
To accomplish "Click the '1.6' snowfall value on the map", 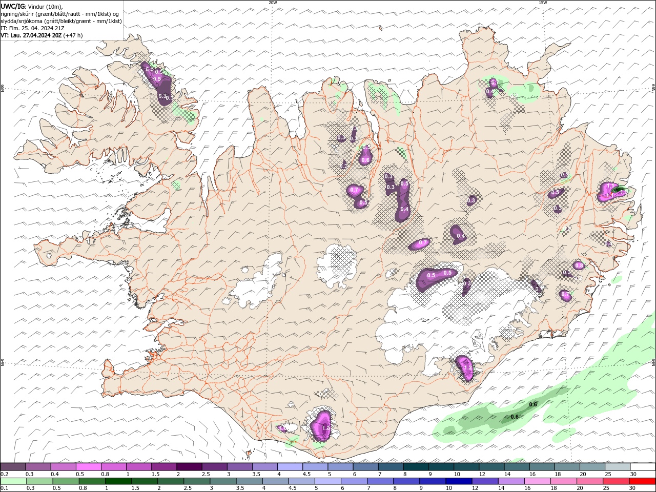I will (326, 427).
